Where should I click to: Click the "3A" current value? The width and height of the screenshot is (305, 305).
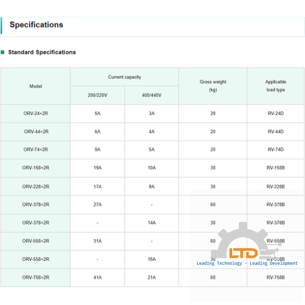(151, 114)
